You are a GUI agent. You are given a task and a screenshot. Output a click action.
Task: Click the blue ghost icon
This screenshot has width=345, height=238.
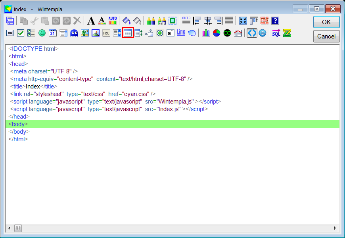point(74,33)
